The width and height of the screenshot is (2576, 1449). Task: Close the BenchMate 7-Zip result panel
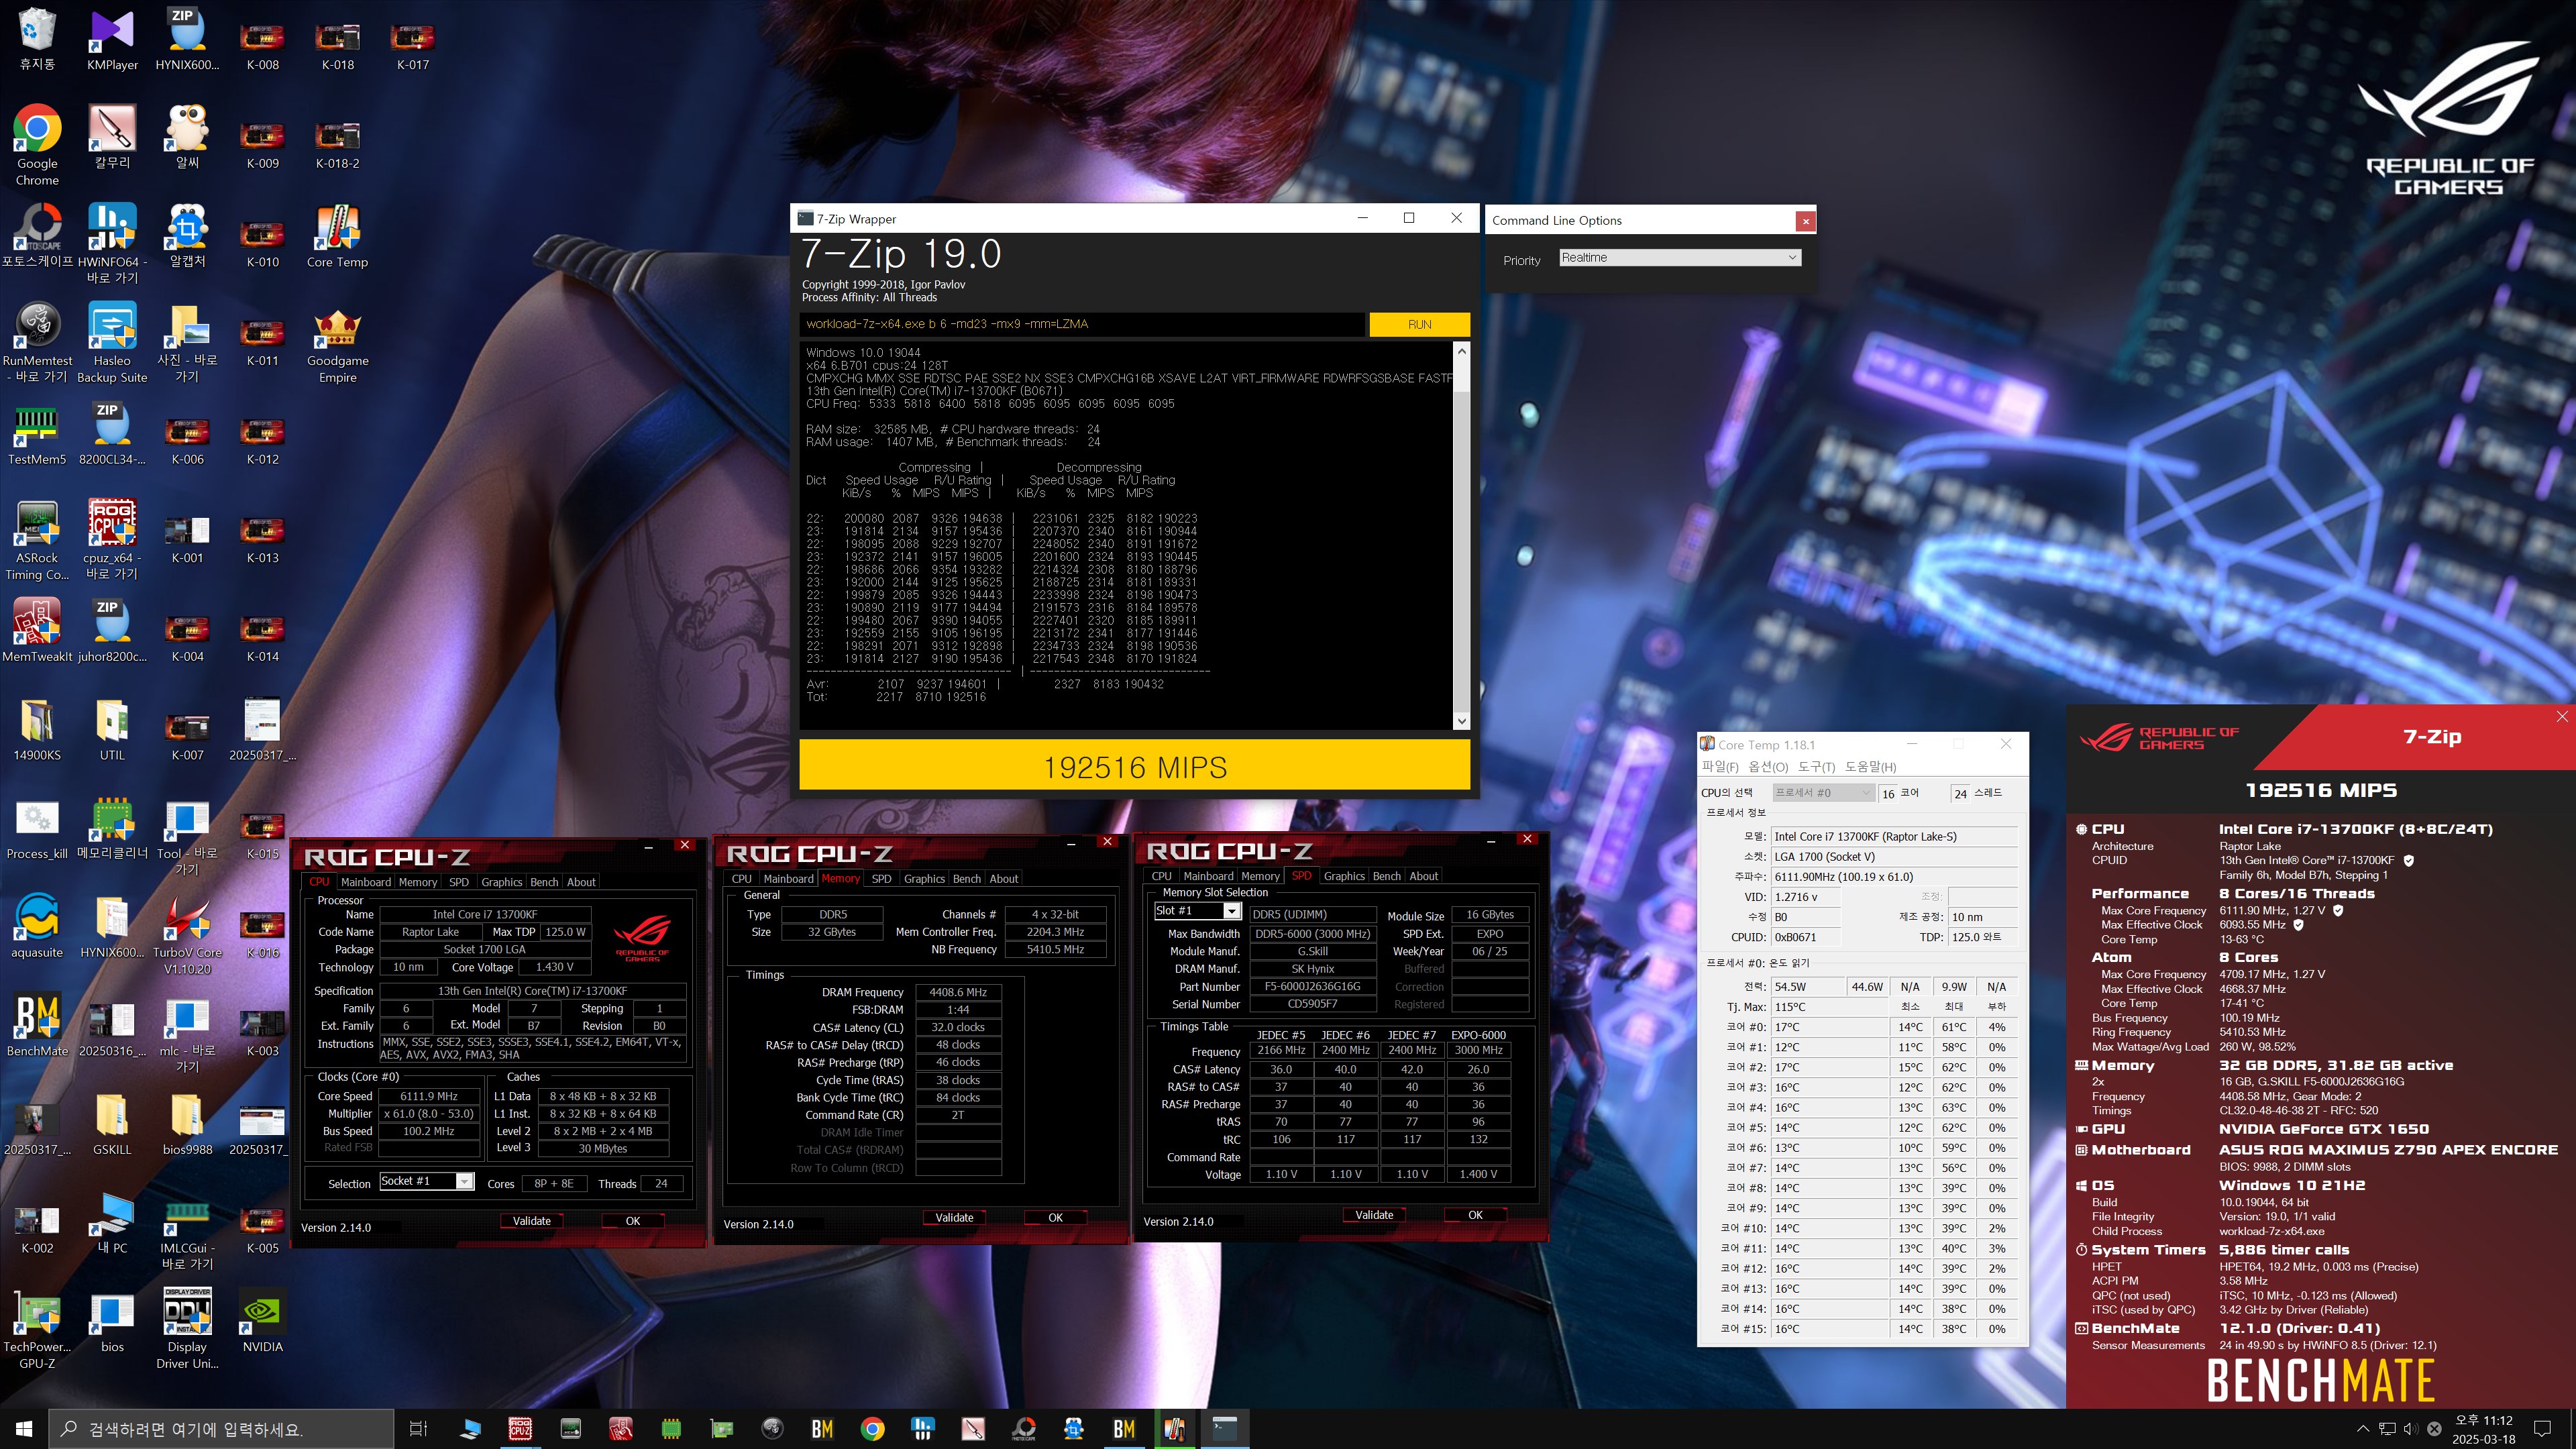[2561, 716]
